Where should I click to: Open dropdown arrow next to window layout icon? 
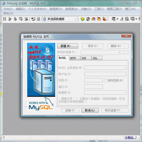[136, 19]
